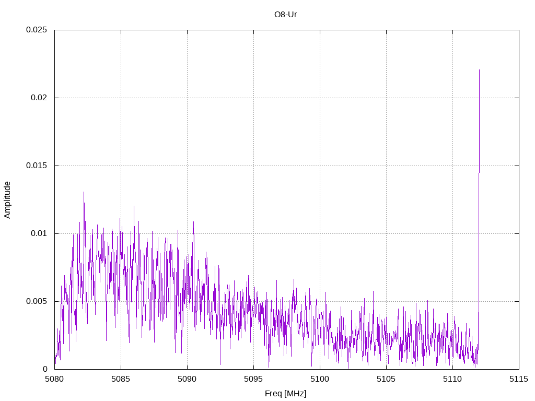Click the 5085 x-axis tick label
The width and height of the screenshot is (535, 401).
[x=121, y=379]
